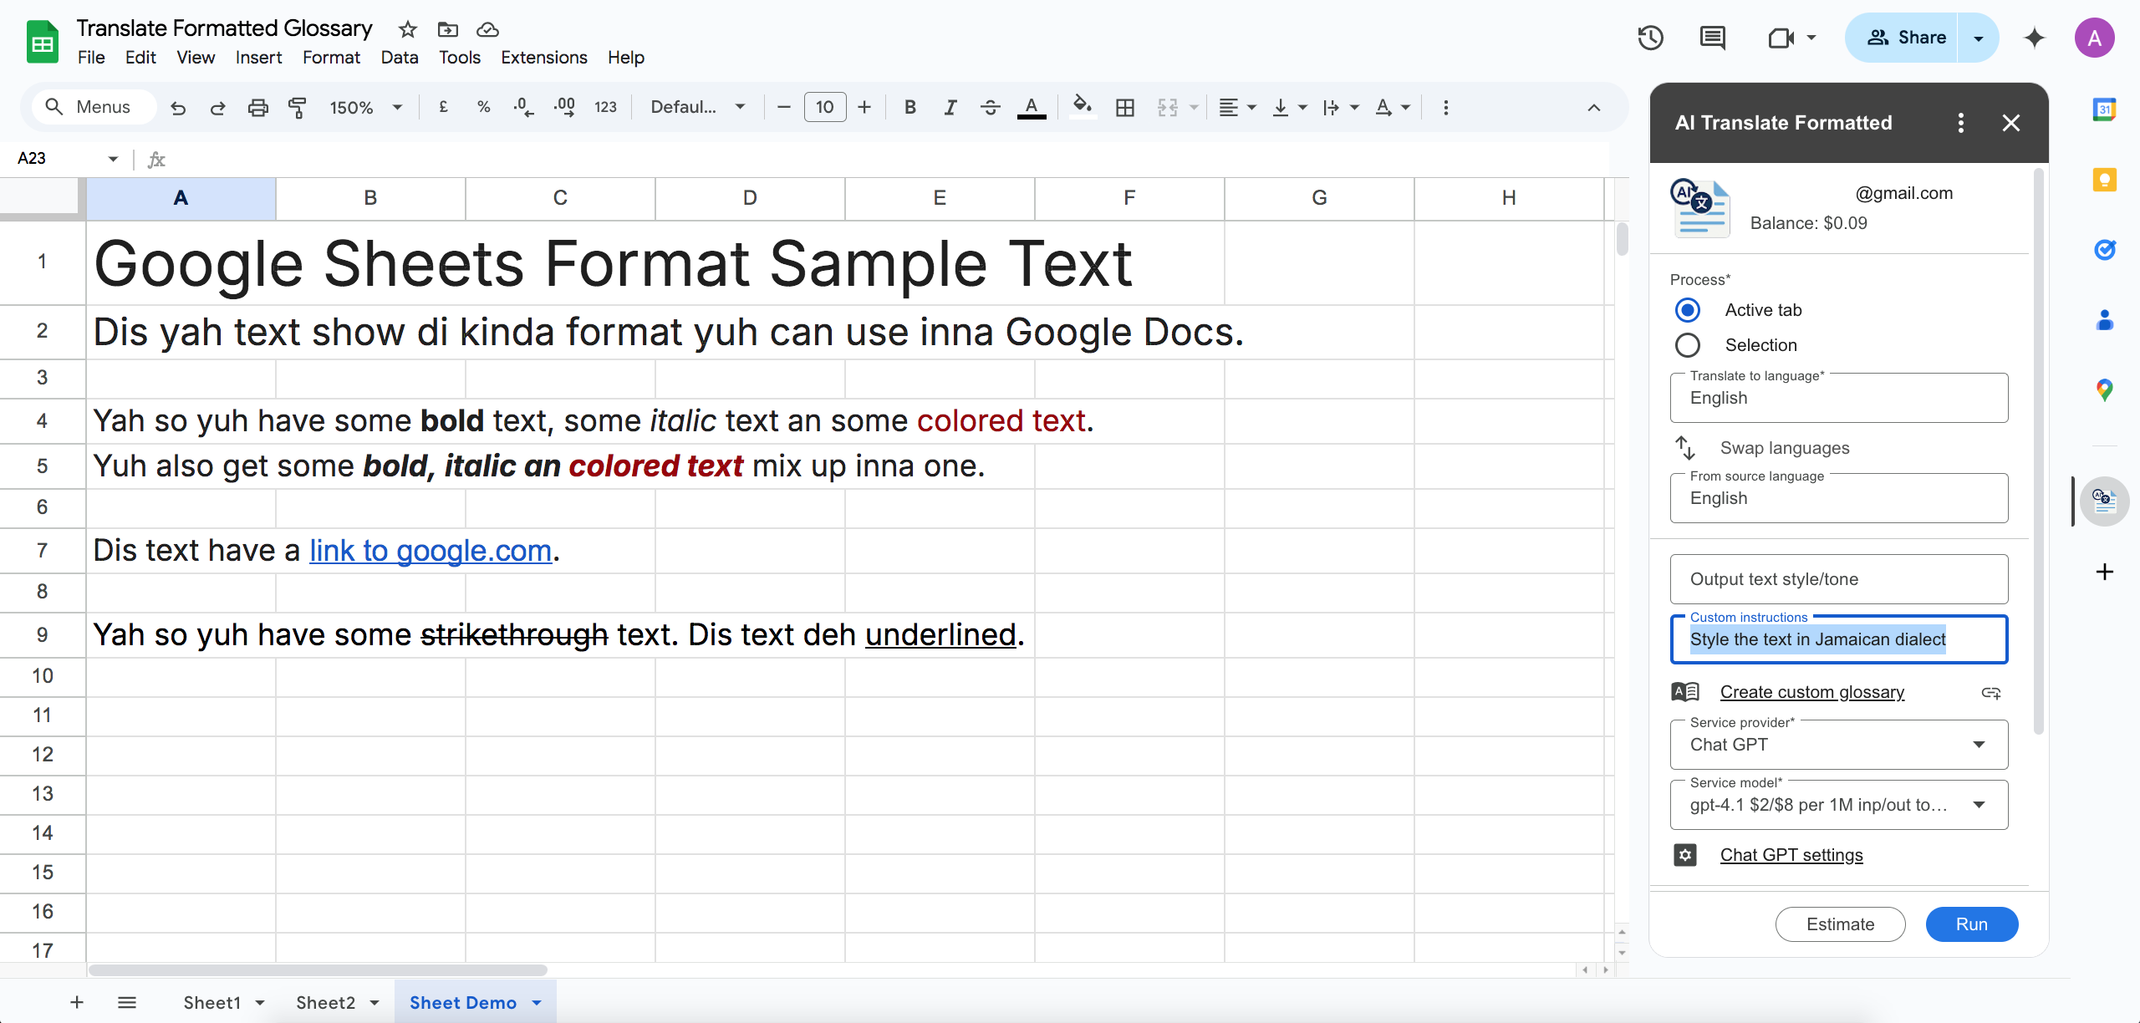The height and width of the screenshot is (1023, 2140).
Task: Toggle strikethrough formatting
Action: pos(991,107)
